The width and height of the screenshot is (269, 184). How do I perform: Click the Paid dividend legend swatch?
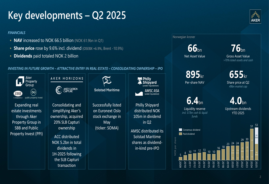[x=180, y=134]
